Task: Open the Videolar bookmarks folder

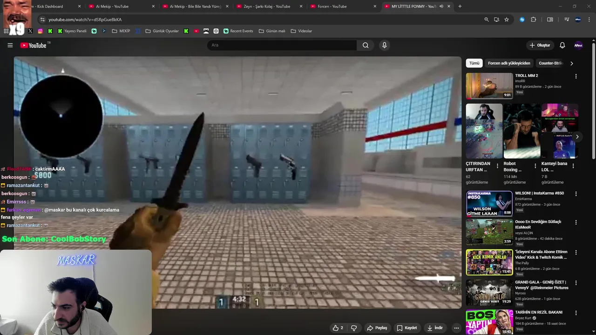Action: pos(301,31)
